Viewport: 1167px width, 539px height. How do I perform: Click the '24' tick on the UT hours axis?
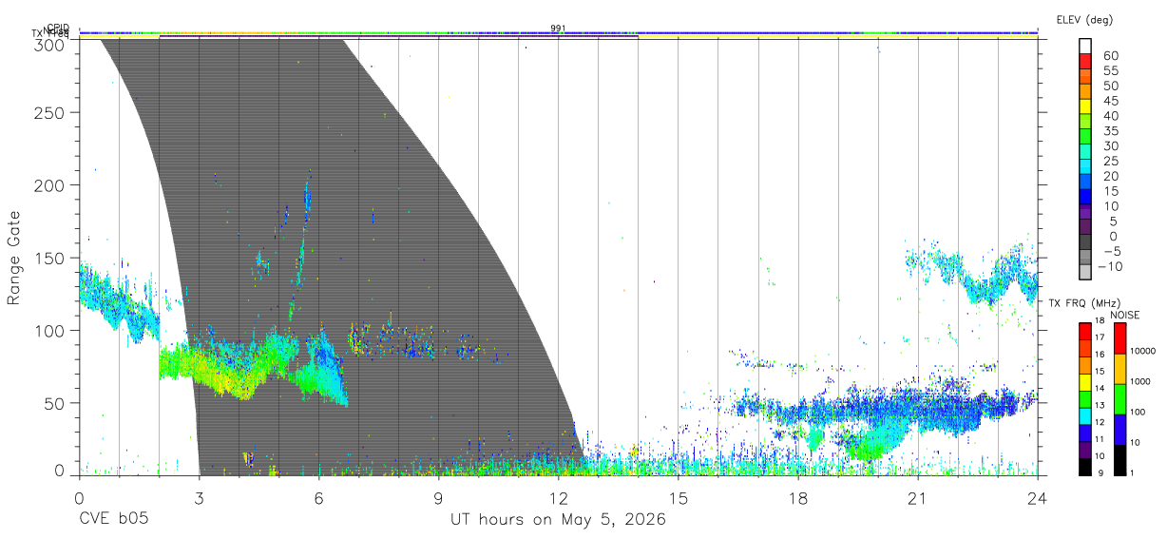point(1037,497)
